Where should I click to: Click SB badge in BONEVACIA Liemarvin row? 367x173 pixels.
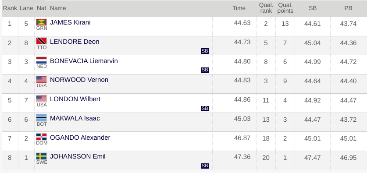205,70
